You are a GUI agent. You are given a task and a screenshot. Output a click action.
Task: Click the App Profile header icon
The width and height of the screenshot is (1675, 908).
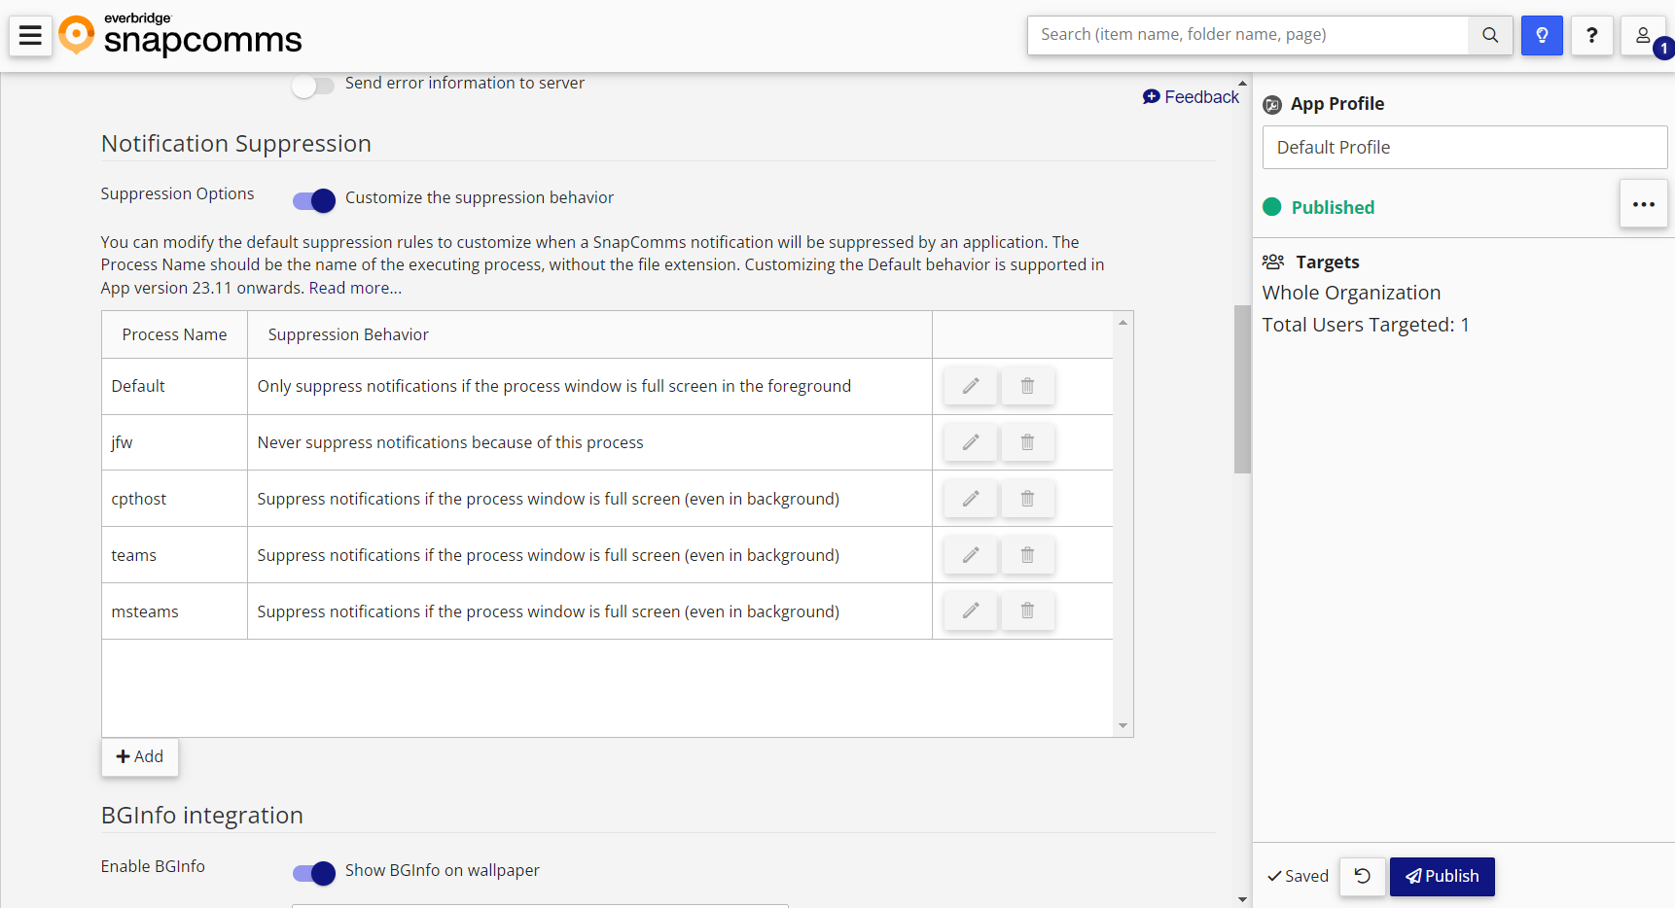(1272, 105)
